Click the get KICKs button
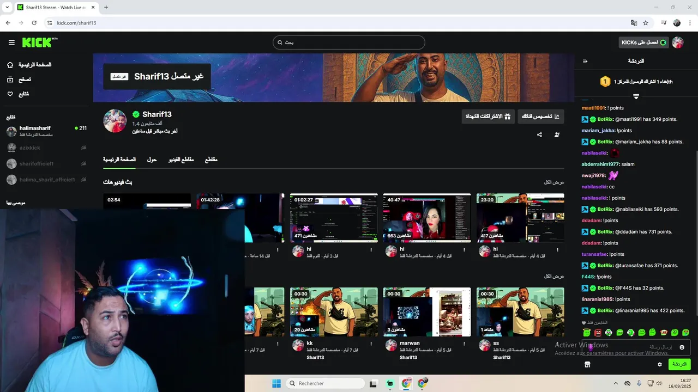This screenshot has height=392, width=698. pos(644,42)
